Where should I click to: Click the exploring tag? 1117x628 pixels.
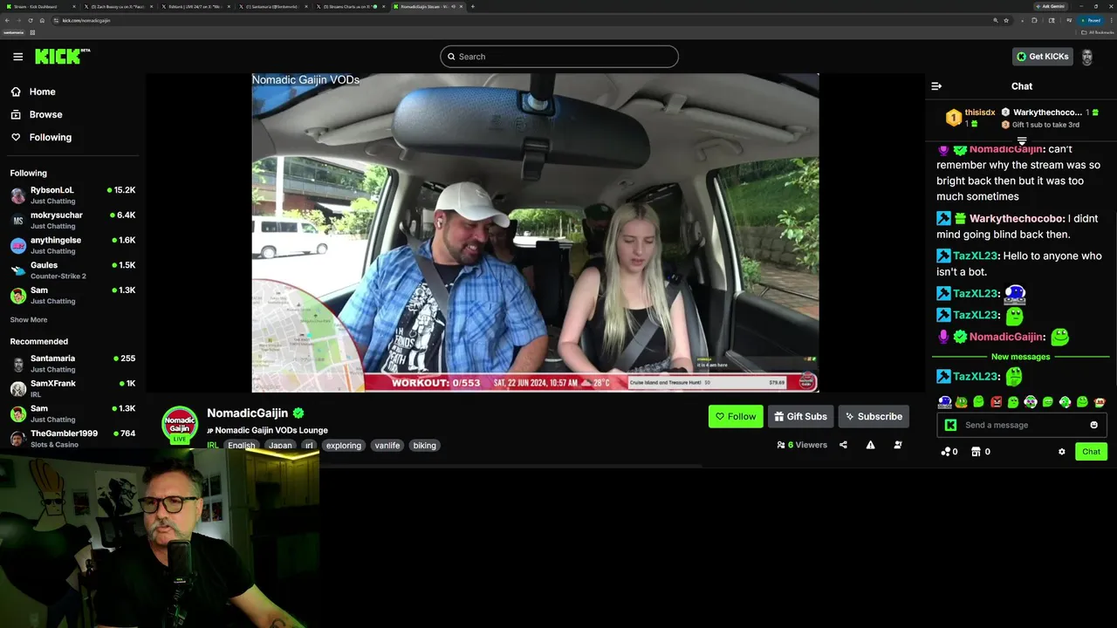coord(343,446)
